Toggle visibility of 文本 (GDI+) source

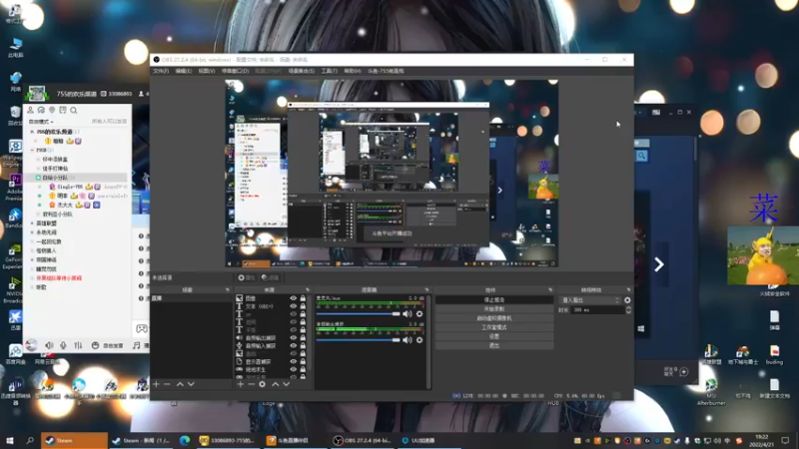coord(293,306)
